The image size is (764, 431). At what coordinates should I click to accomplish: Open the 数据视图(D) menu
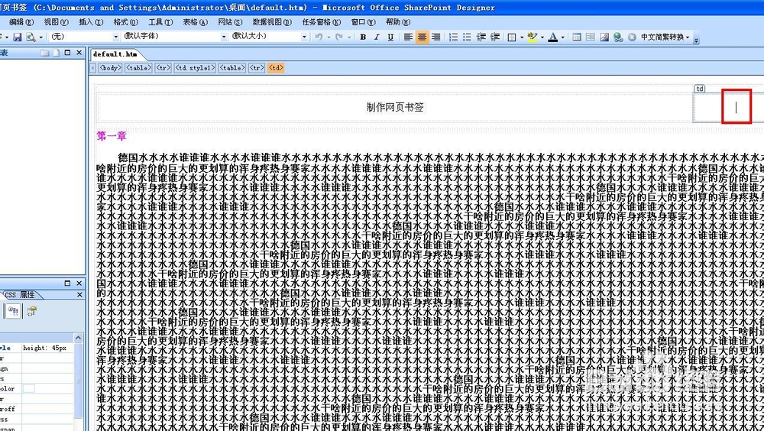(272, 22)
